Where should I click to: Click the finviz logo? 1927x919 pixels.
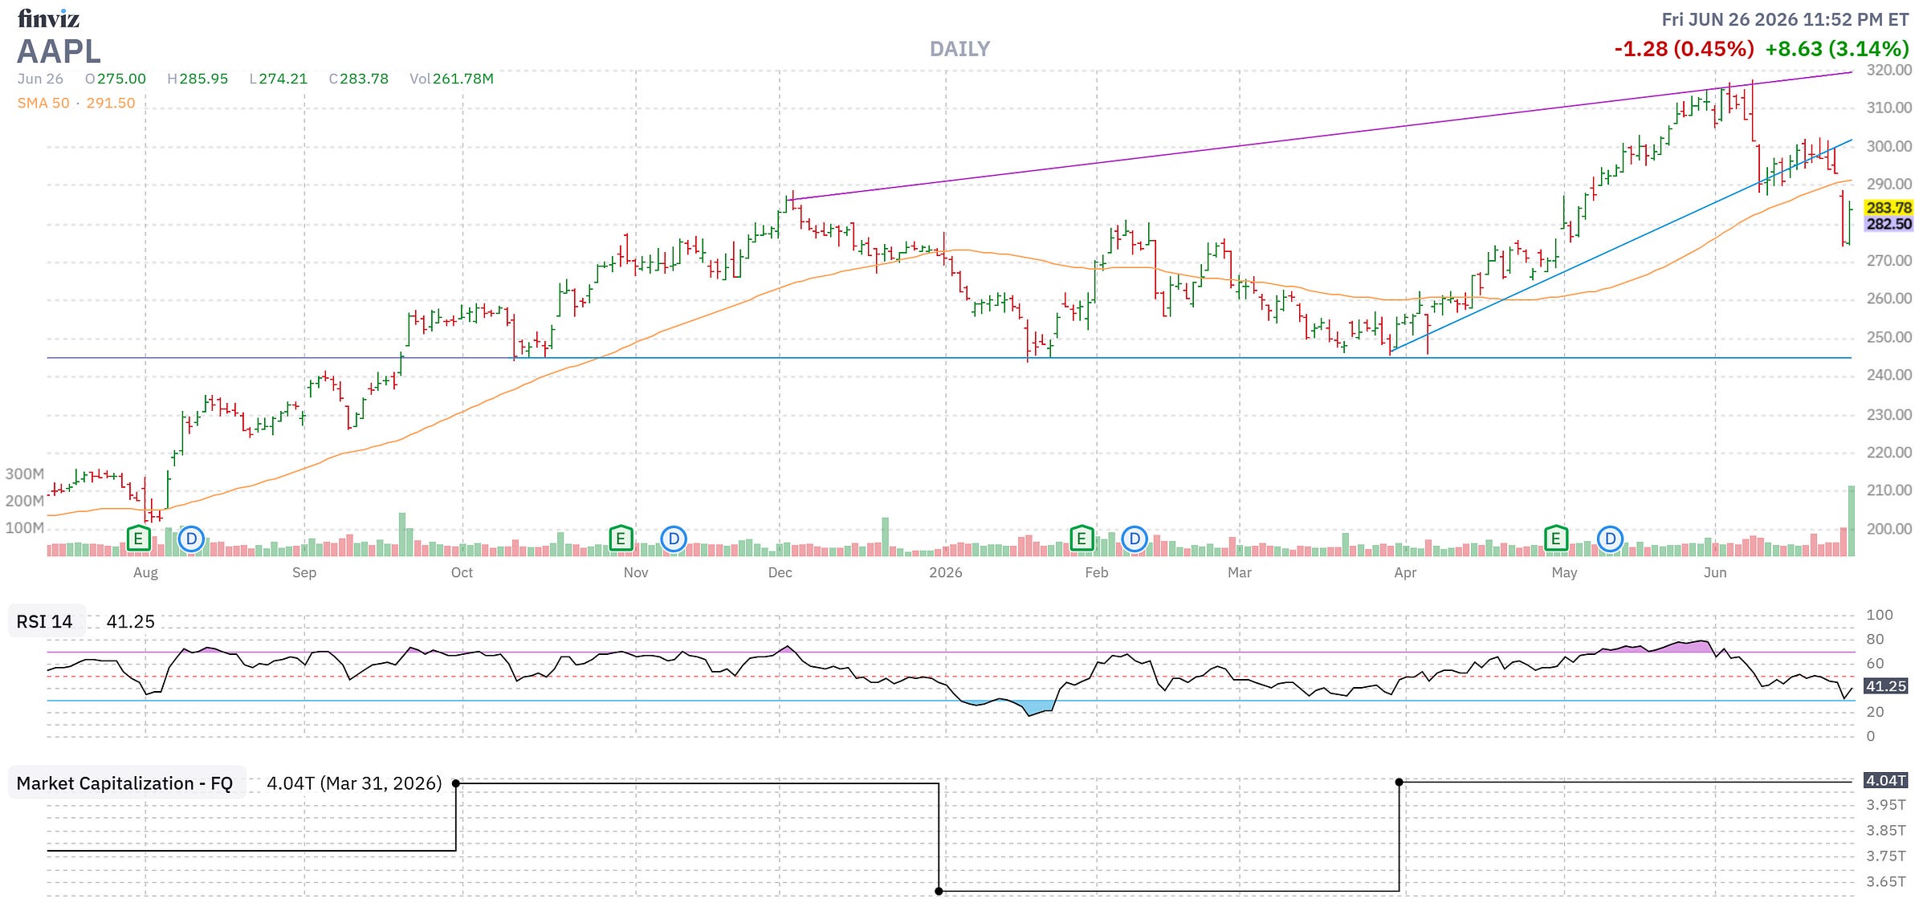pyautogui.click(x=48, y=18)
